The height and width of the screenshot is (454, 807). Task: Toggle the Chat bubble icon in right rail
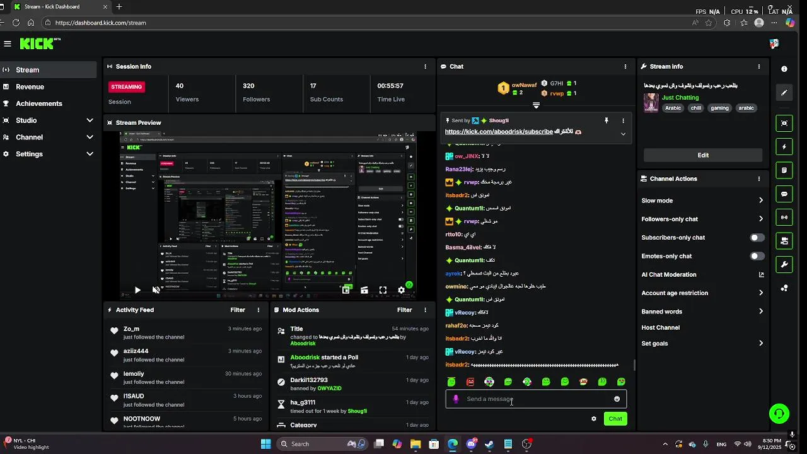click(x=784, y=194)
